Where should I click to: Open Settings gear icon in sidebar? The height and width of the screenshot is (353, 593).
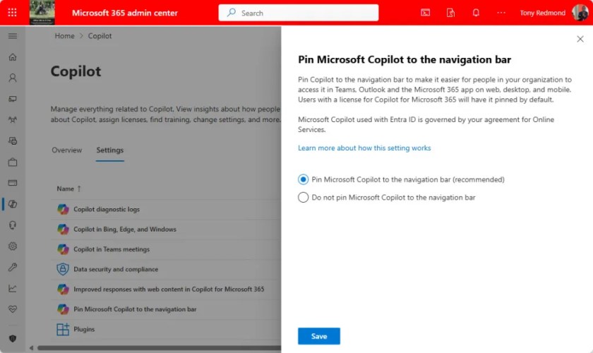[13, 246]
